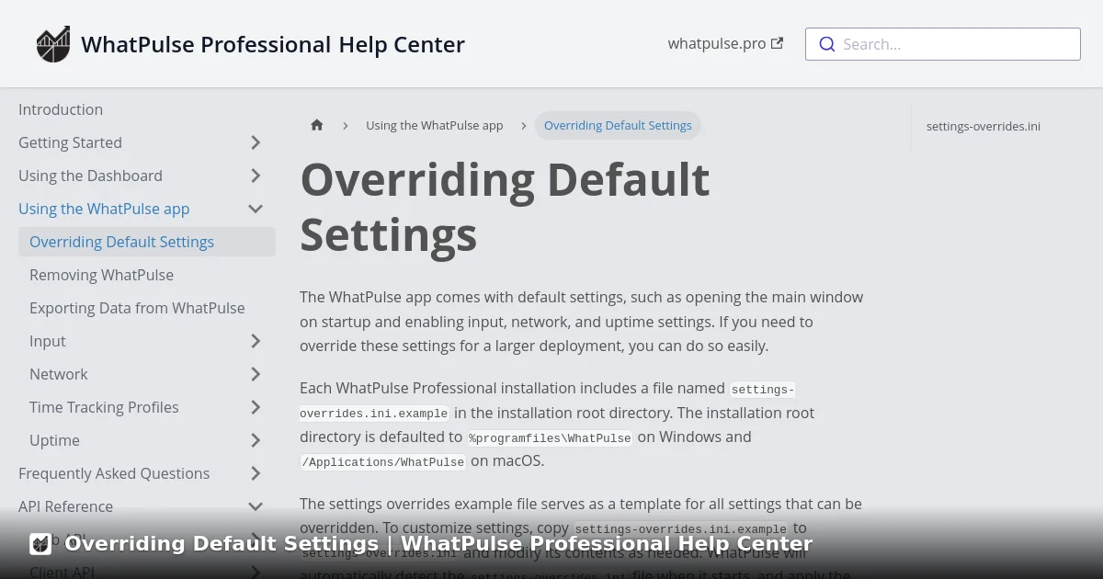
Task: Click the 'Overriding Default Settings' breadcrumb pill
Action: point(618,125)
